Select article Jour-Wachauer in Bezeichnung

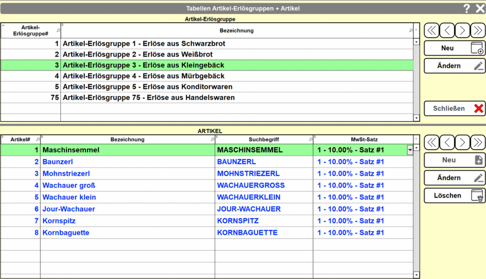tap(127, 209)
